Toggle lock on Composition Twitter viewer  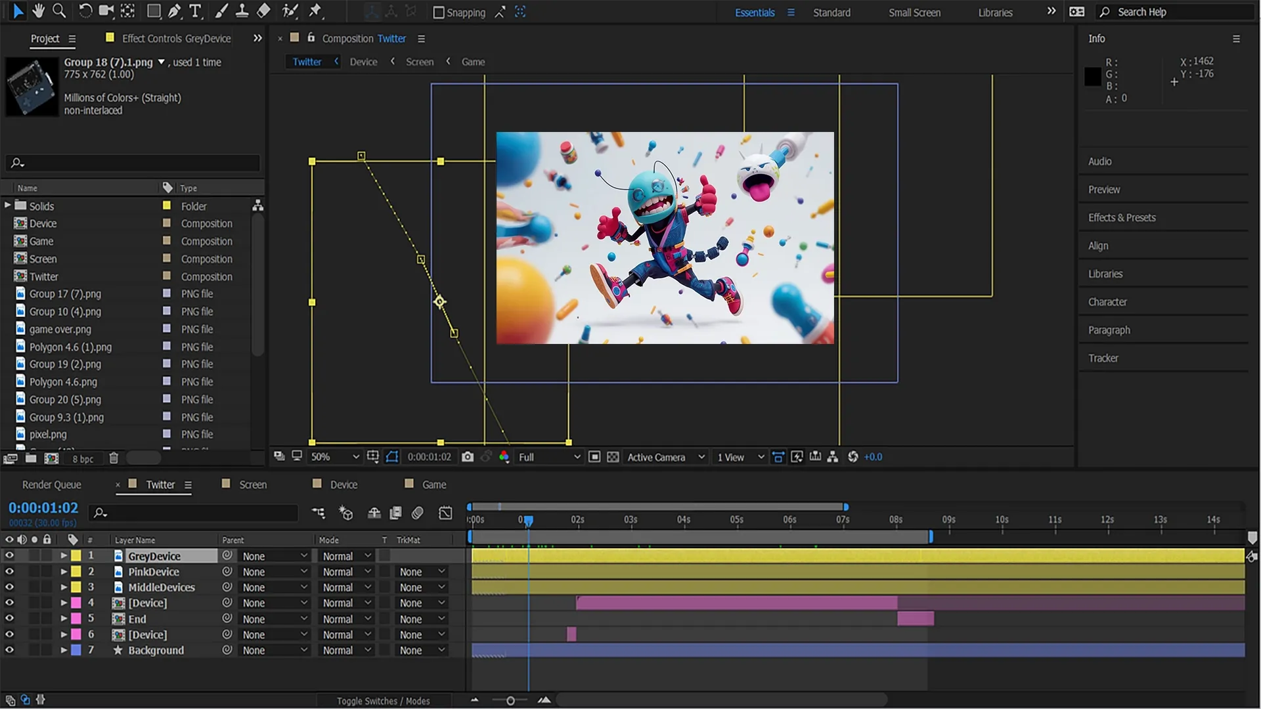[x=311, y=37]
